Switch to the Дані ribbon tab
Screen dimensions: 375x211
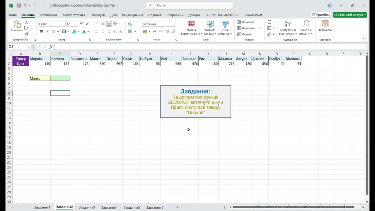[x=114, y=15]
